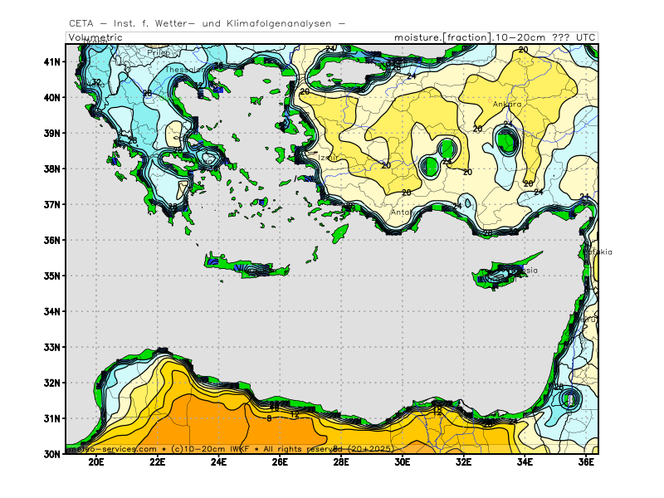This screenshot has width=664, height=498.
Task: Select the island of Cyprus
Action: point(502,274)
